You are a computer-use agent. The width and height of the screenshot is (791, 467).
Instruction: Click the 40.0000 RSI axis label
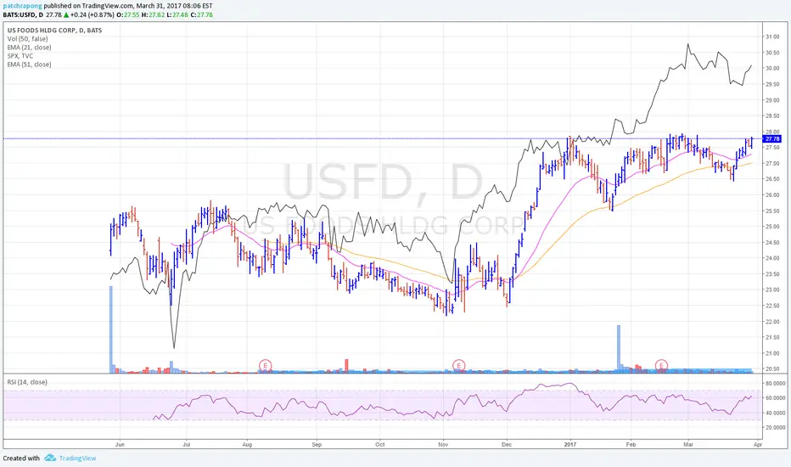tap(776, 413)
